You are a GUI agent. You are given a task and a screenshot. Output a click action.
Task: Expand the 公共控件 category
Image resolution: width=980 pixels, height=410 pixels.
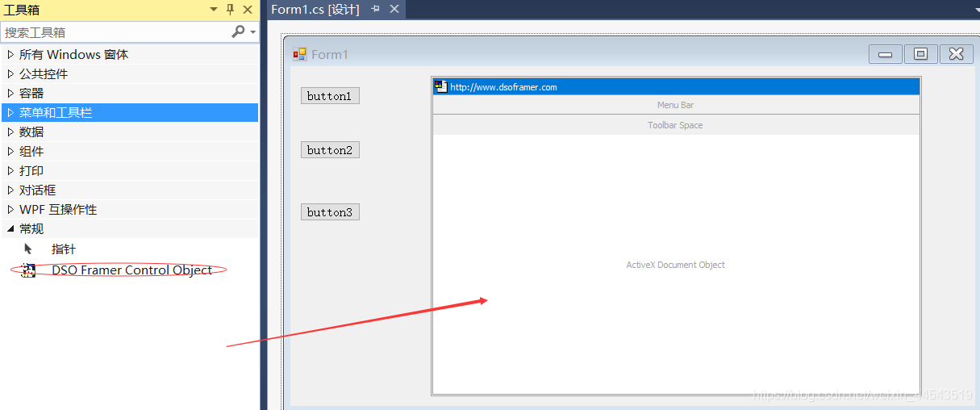tap(10, 73)
